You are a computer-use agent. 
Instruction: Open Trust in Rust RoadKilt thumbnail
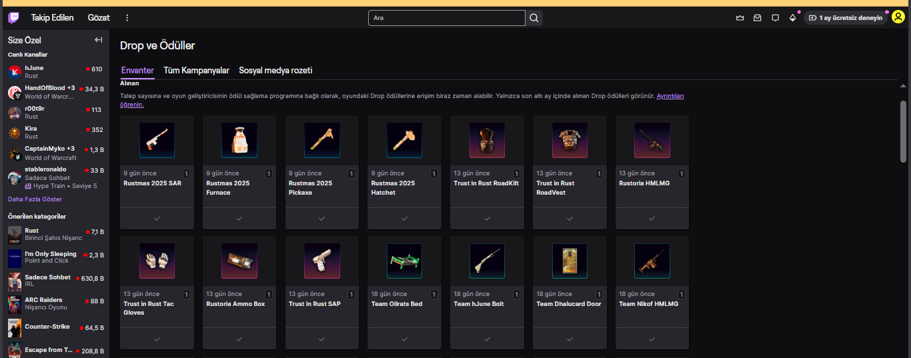[x=487, y=140]
